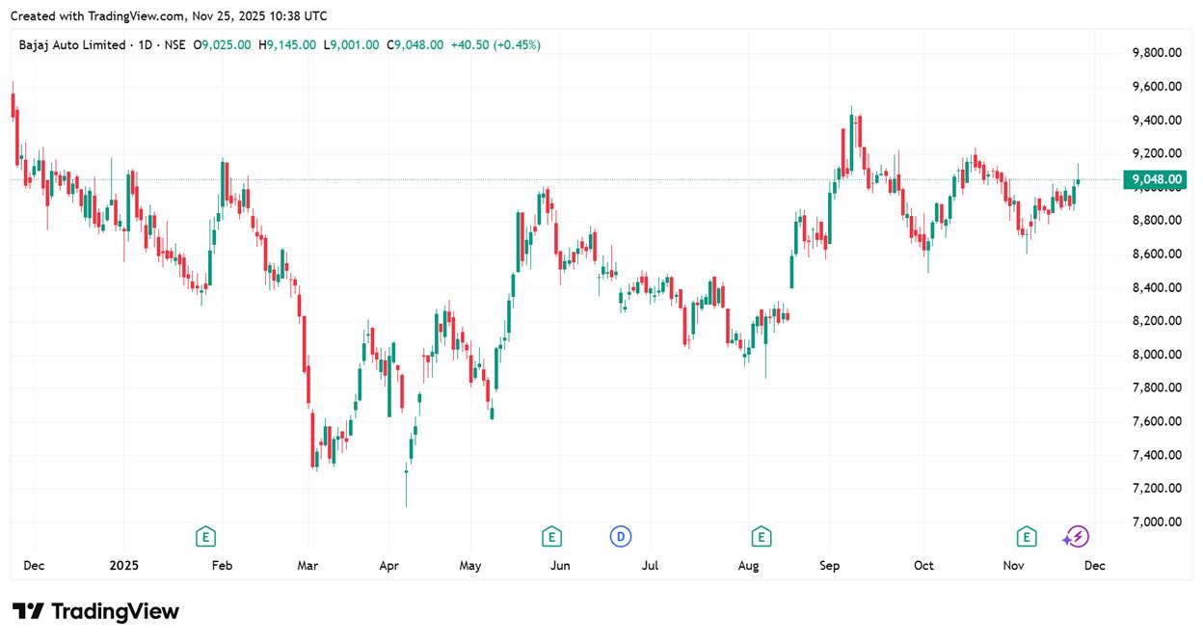
Task: Click the Bajaj Auto Limited symbol title
Action: tap(72, 45)
